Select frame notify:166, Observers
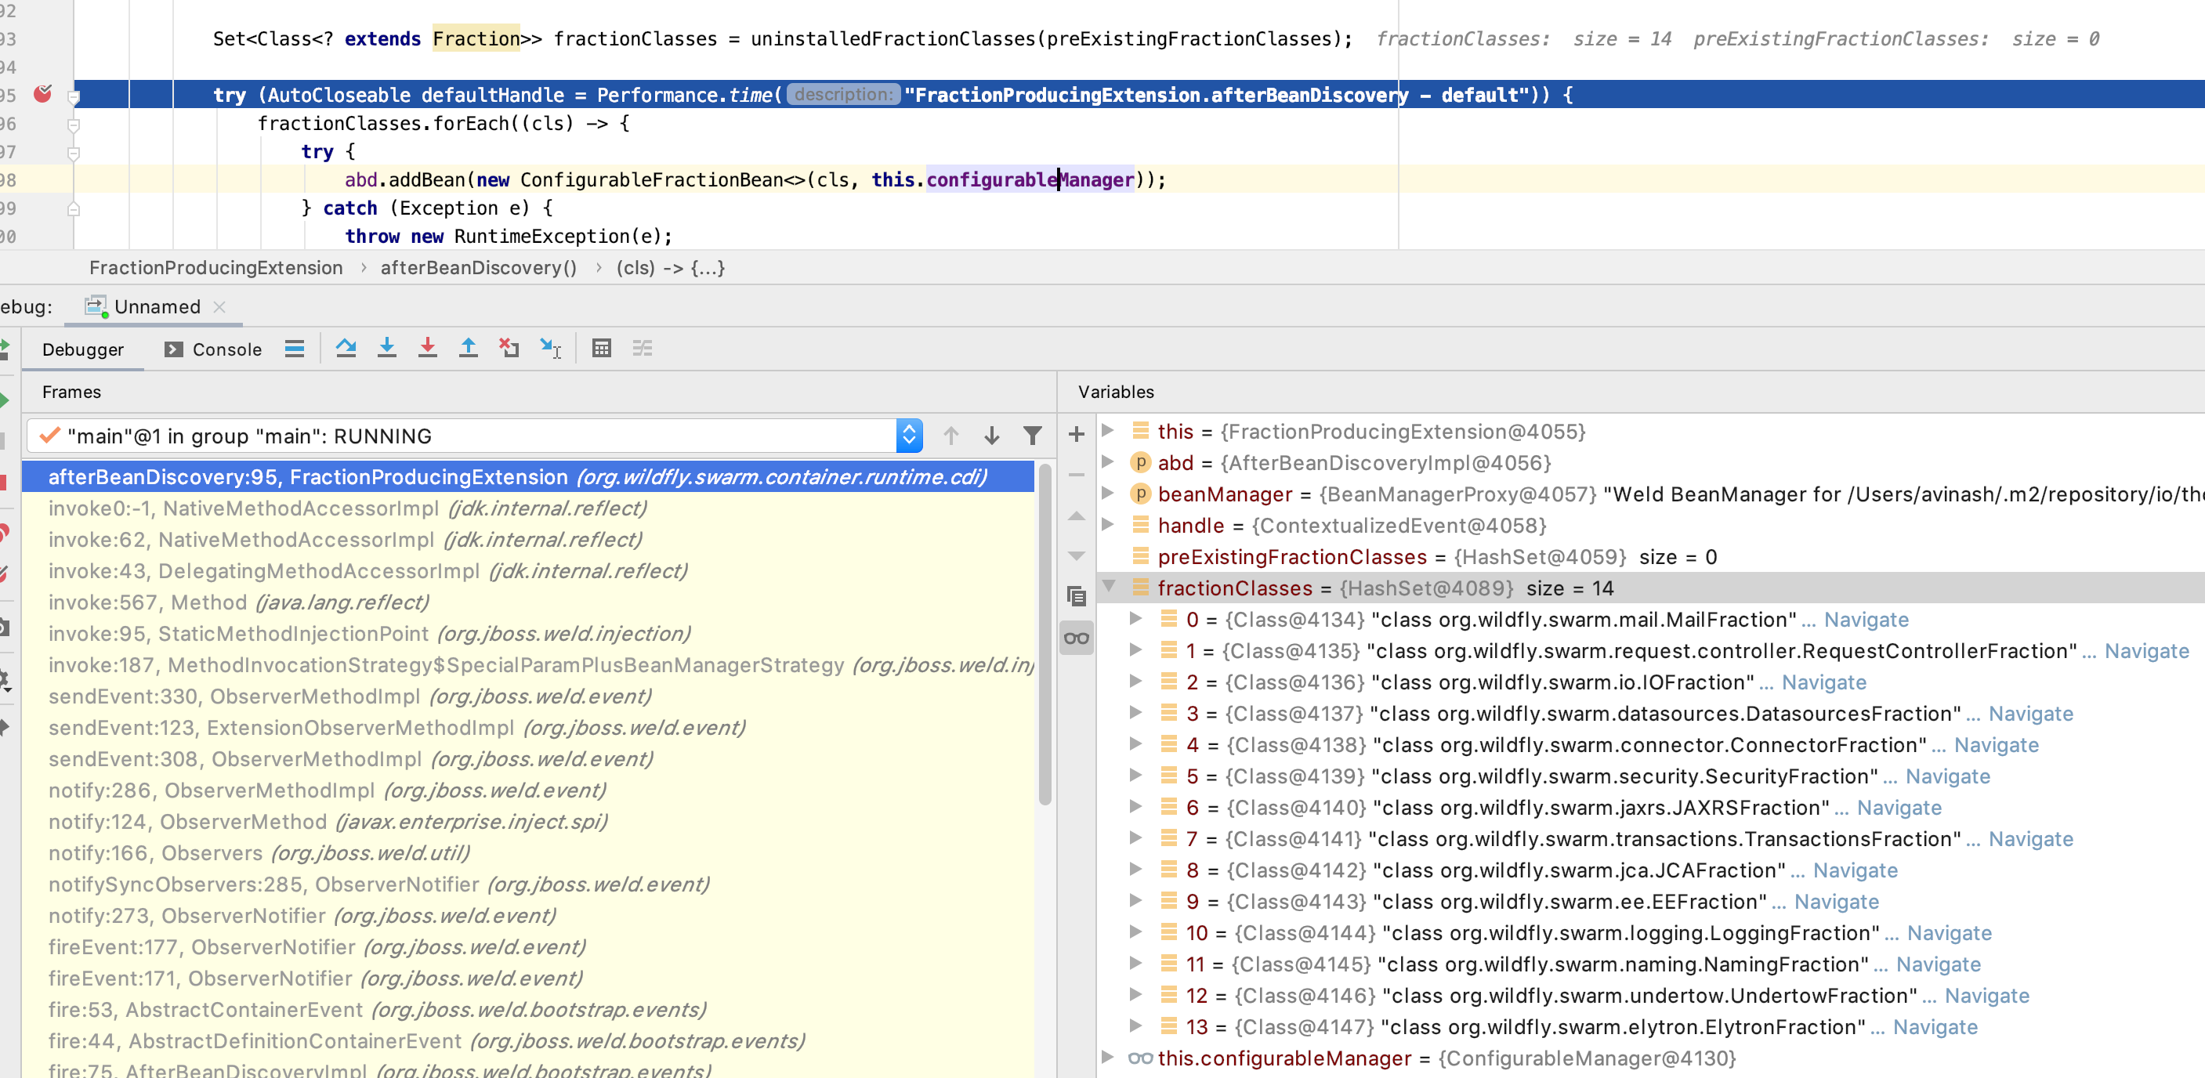The image size is (2205, 1078). tap(527, 853)
